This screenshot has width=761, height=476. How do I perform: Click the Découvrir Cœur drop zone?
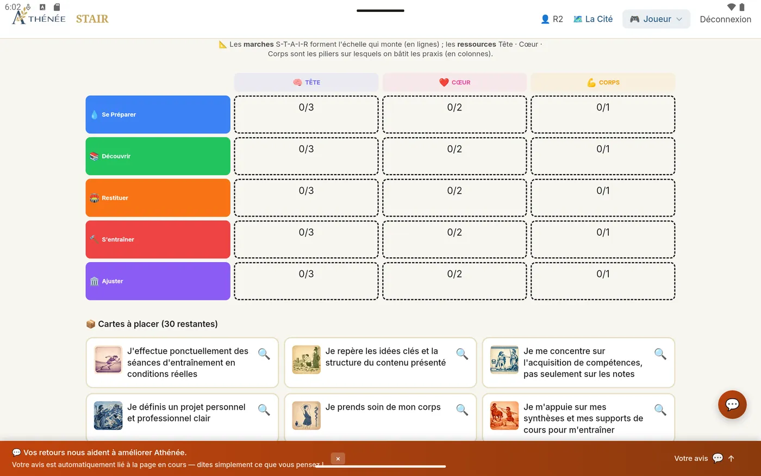pyautogui.click(x=455, y=156)
